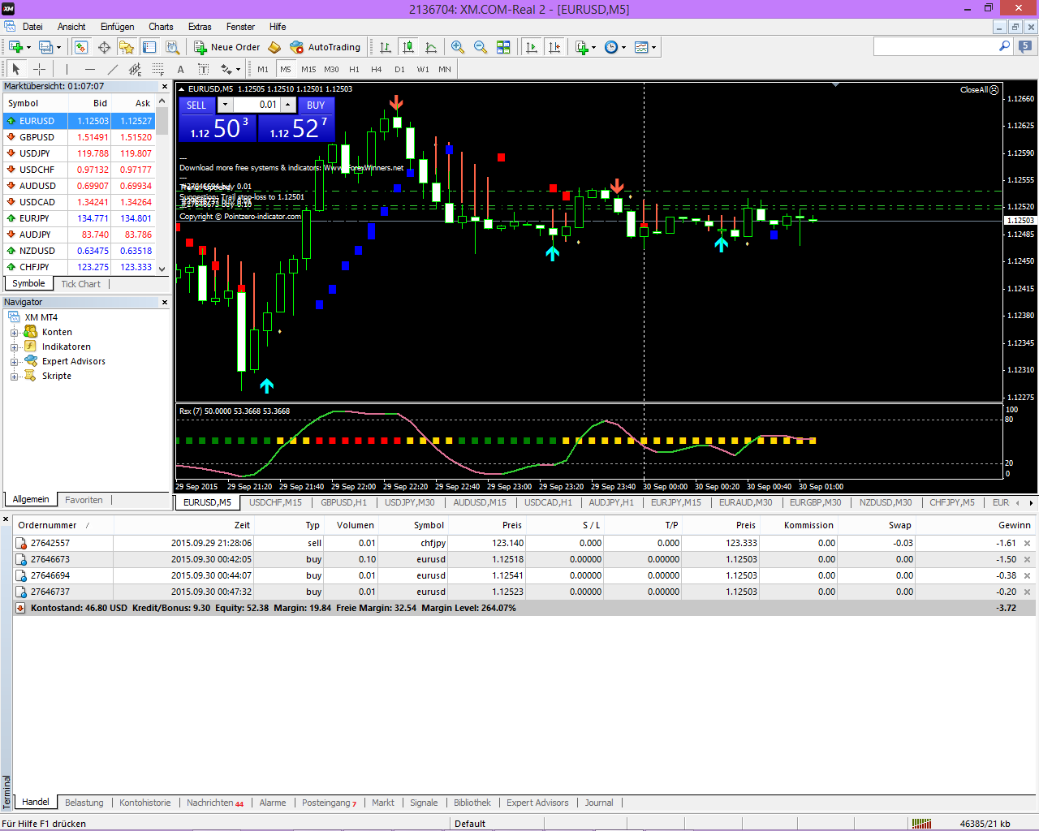
Task: Open the Strategy Tester icon
Action: coord(173,47)
